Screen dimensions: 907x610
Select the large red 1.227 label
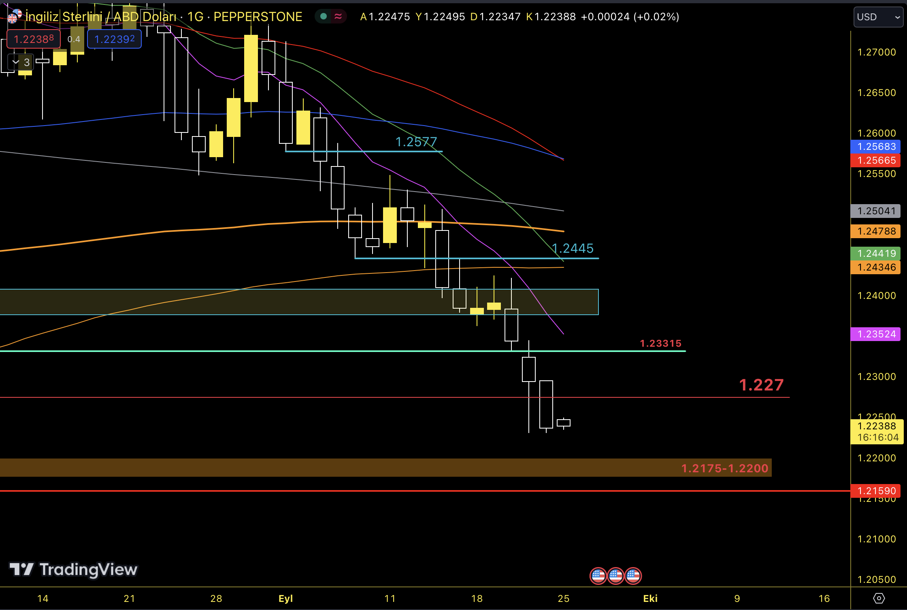pos(761,385)
